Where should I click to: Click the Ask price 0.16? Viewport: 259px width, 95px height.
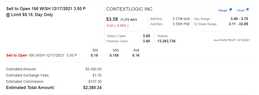coord(136,56)
